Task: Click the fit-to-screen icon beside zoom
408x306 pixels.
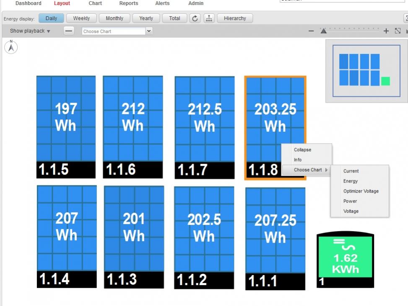Action: [398, 31]
